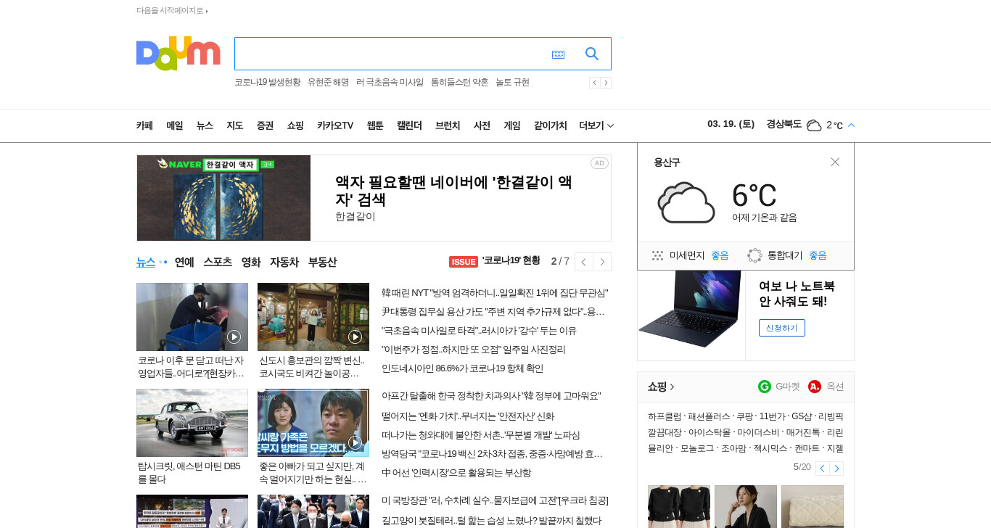
Task: Play the 좋은 아빠가 되고 싶지만 video
Action: click(x=355, y=442)
